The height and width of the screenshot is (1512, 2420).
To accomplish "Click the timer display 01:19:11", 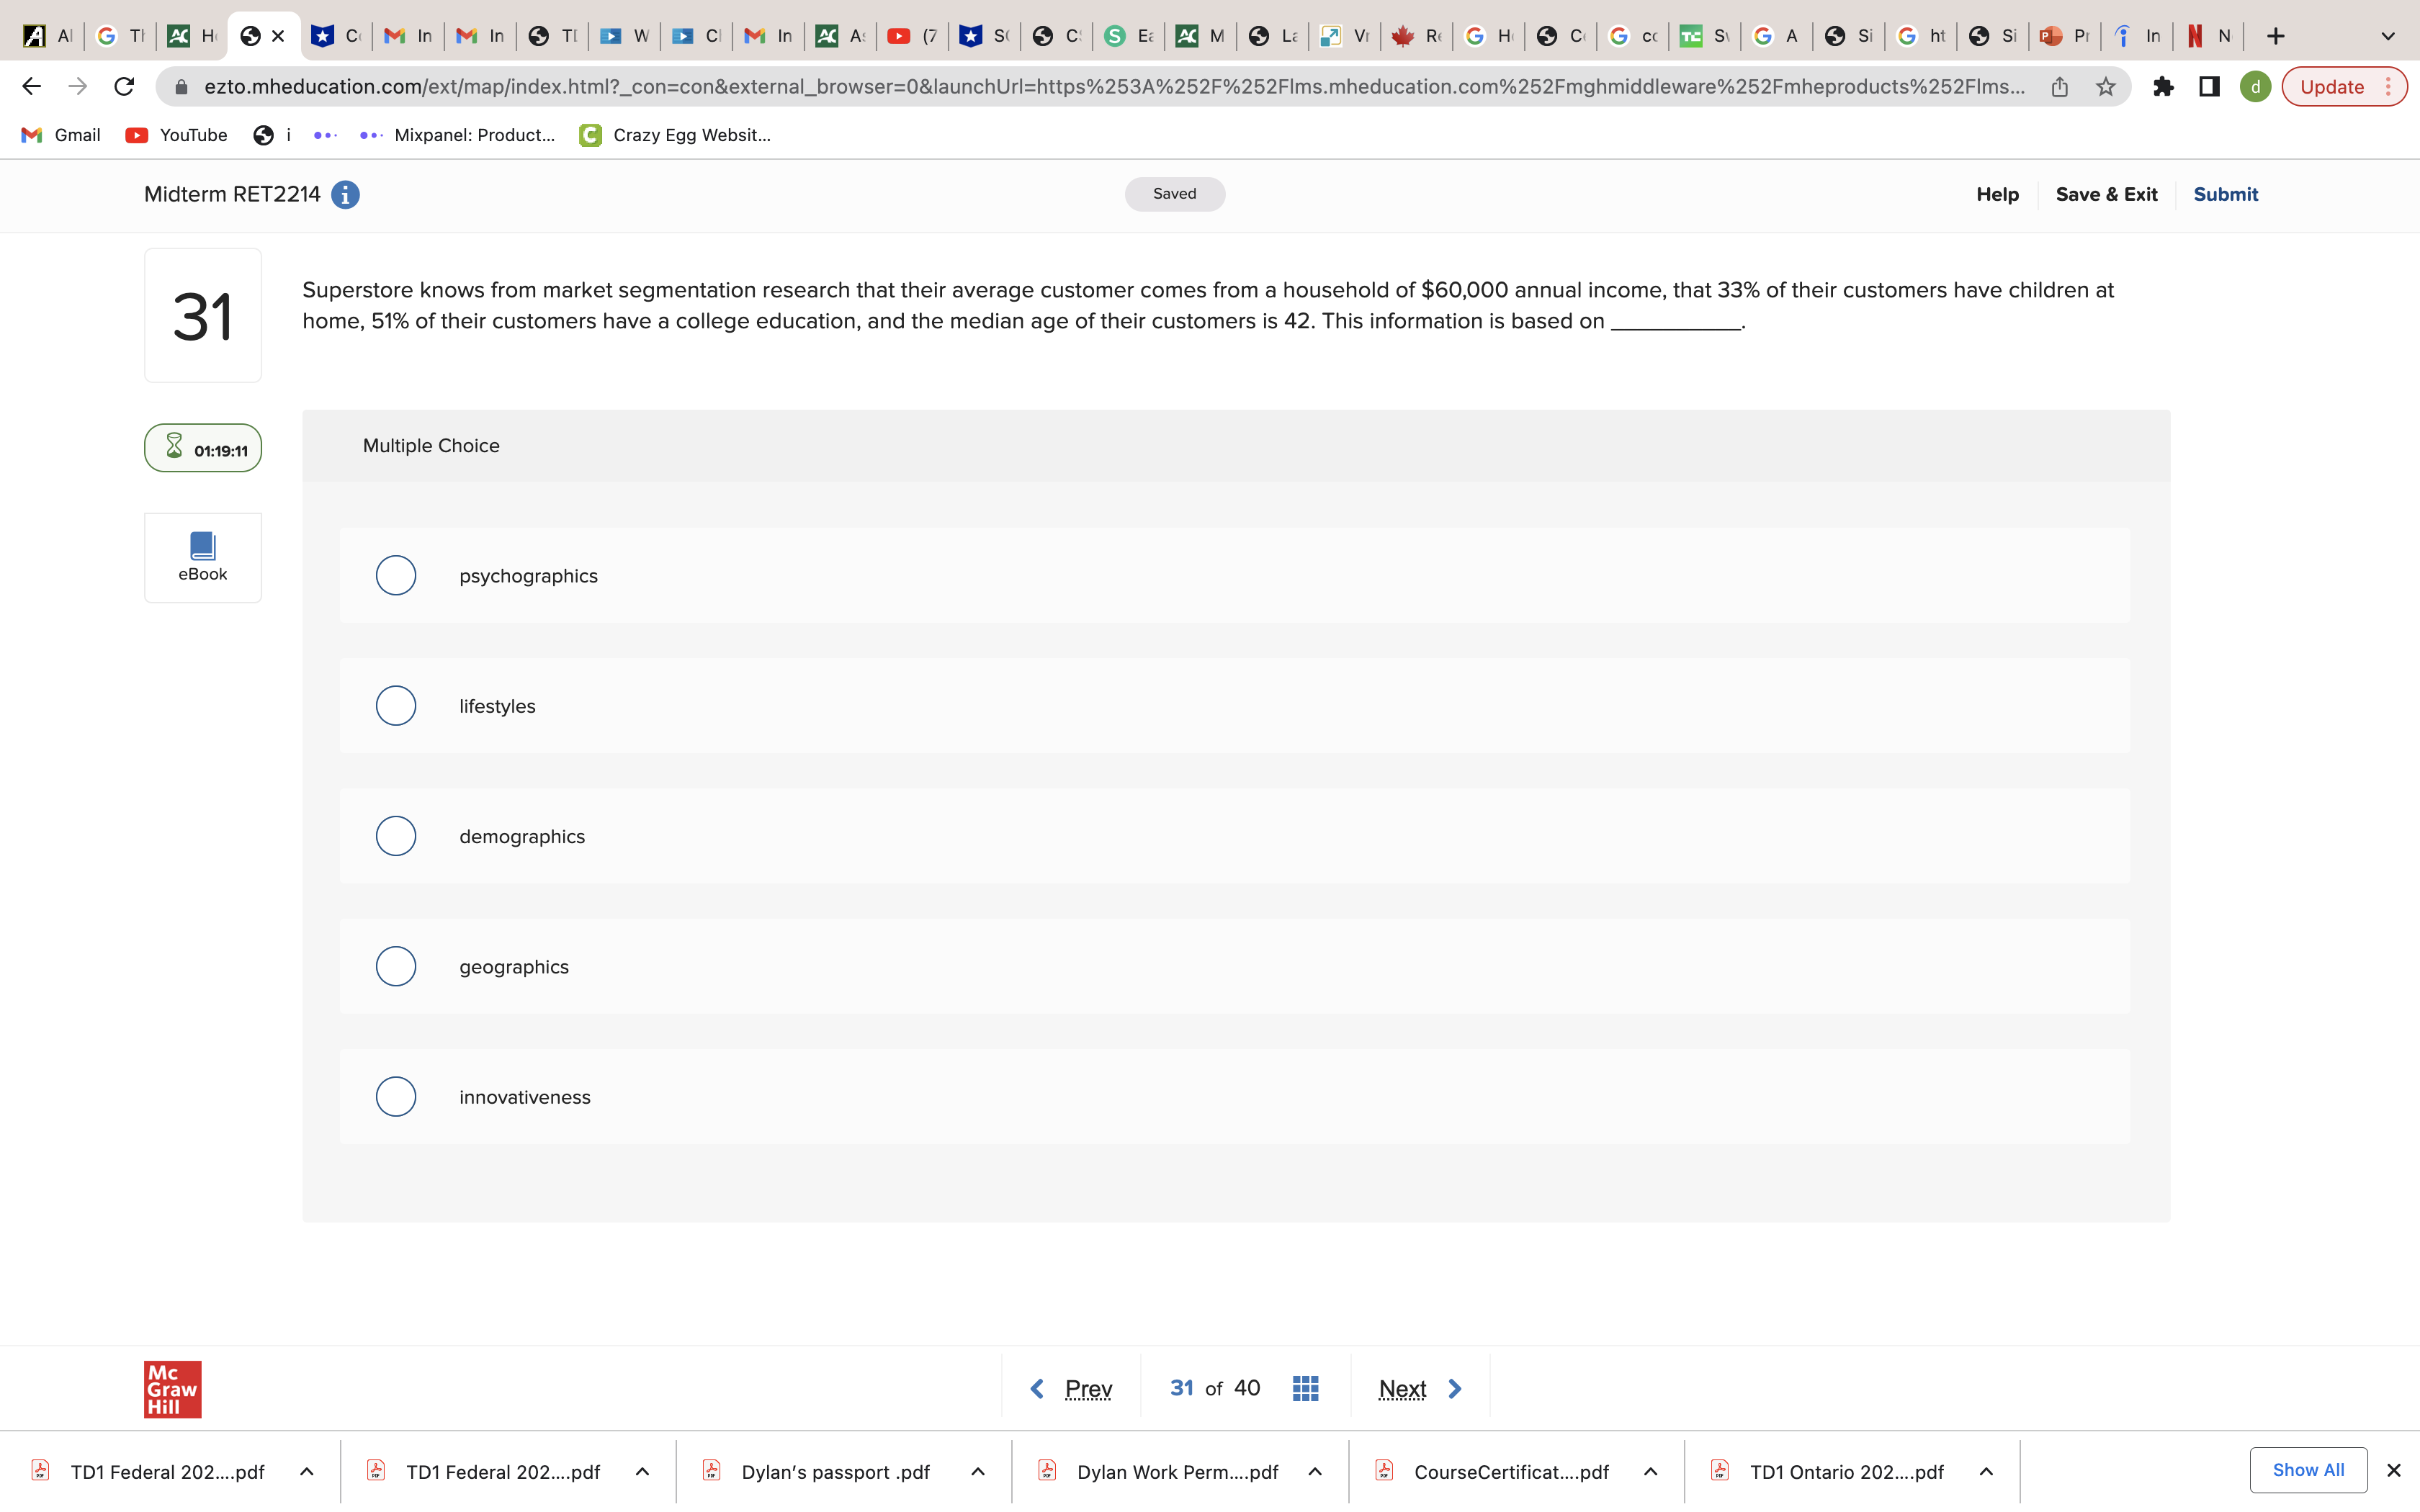I will [203, 449].
